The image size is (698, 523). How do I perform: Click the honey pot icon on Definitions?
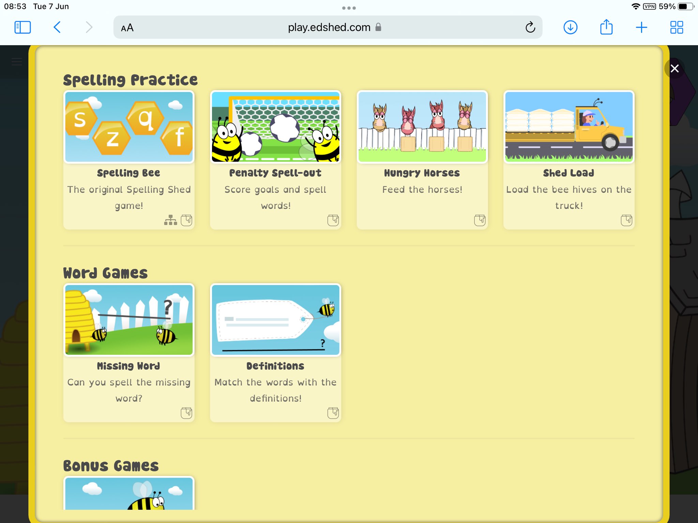point(333,413)
